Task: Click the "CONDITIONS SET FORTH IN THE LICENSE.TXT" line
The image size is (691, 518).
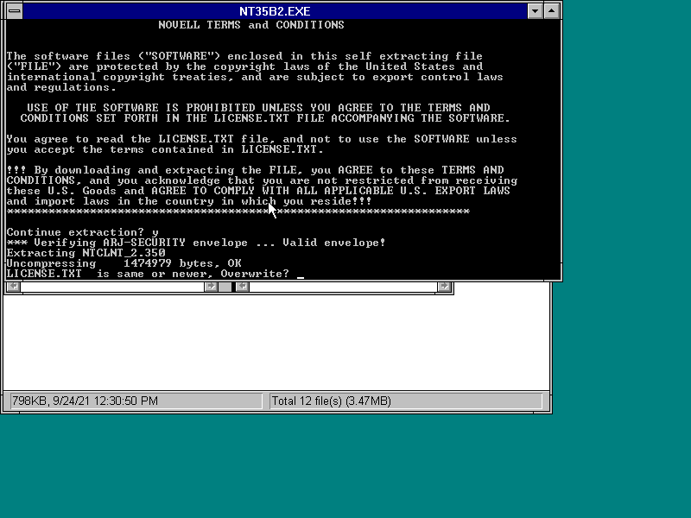Action: [x=265, y=118]
